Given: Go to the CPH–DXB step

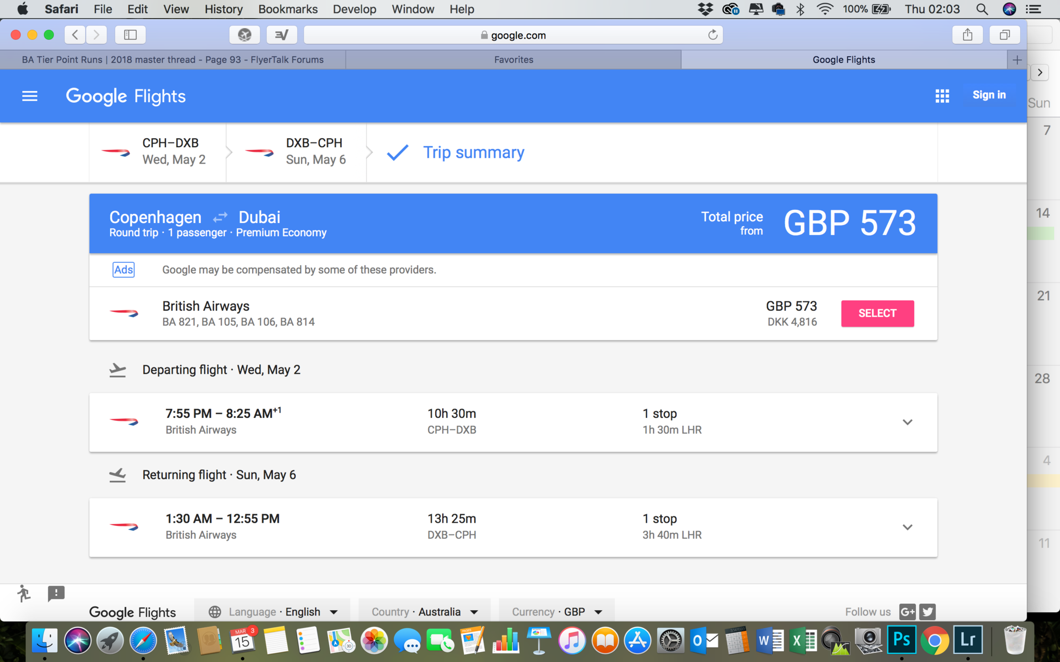Looking at the screenshot, I should coord(158,152).
